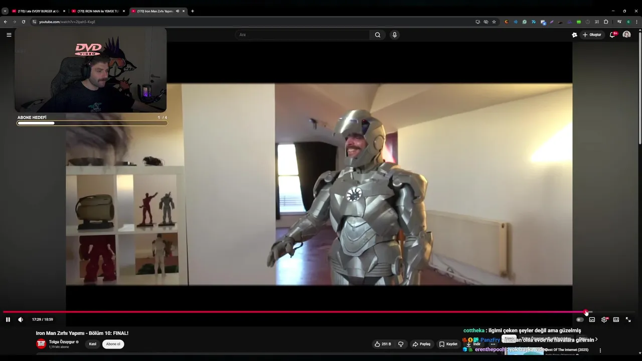Go back with the browser back arrow
The height and width of the screenshot is (361, 642).
[6, 22]
